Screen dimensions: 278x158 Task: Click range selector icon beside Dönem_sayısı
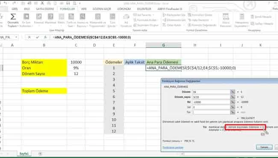coord(232,97)
